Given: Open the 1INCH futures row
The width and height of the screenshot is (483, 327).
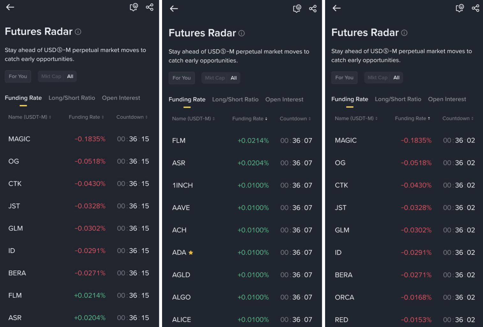Looking at the screenshot, I should 242,185.
